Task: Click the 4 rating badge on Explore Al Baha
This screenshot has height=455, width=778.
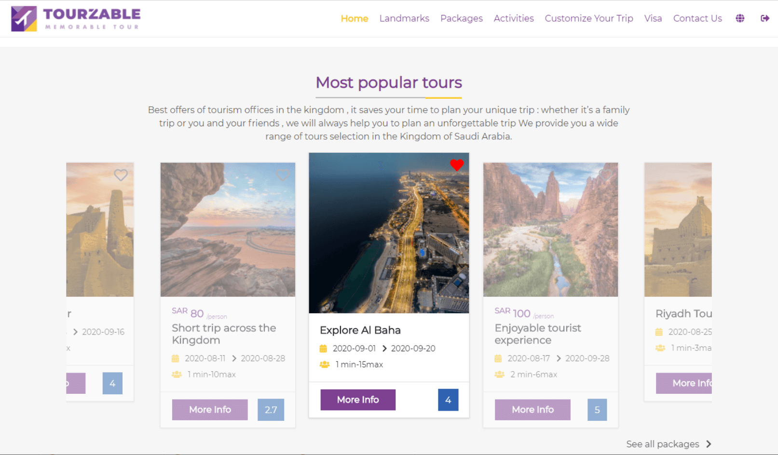Action: (448, 400)
